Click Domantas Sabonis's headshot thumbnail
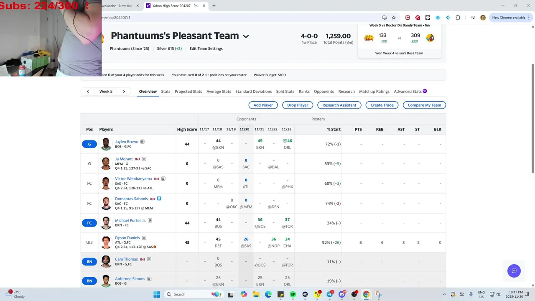This screenshot has height=301, width=535. tap(106, 203)
